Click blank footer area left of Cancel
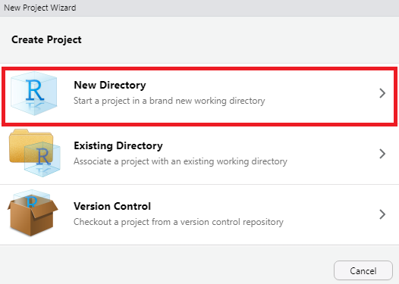 (165, 266)
